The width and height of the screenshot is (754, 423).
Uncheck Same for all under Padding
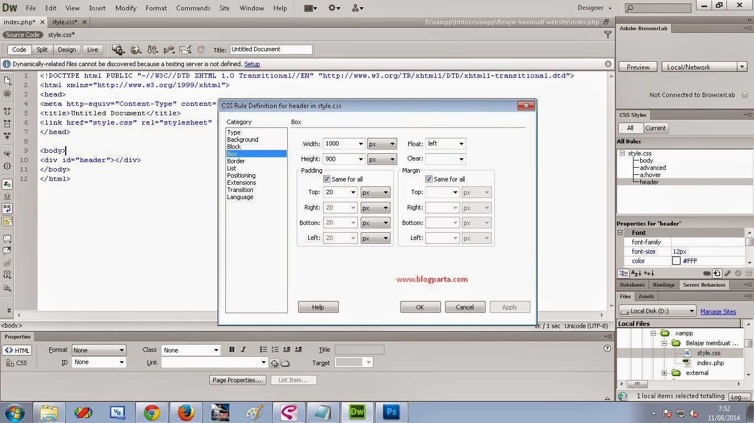(x=326, y=179)
